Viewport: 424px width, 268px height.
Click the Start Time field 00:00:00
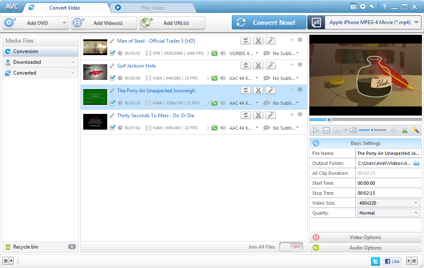tap(388, 183)
